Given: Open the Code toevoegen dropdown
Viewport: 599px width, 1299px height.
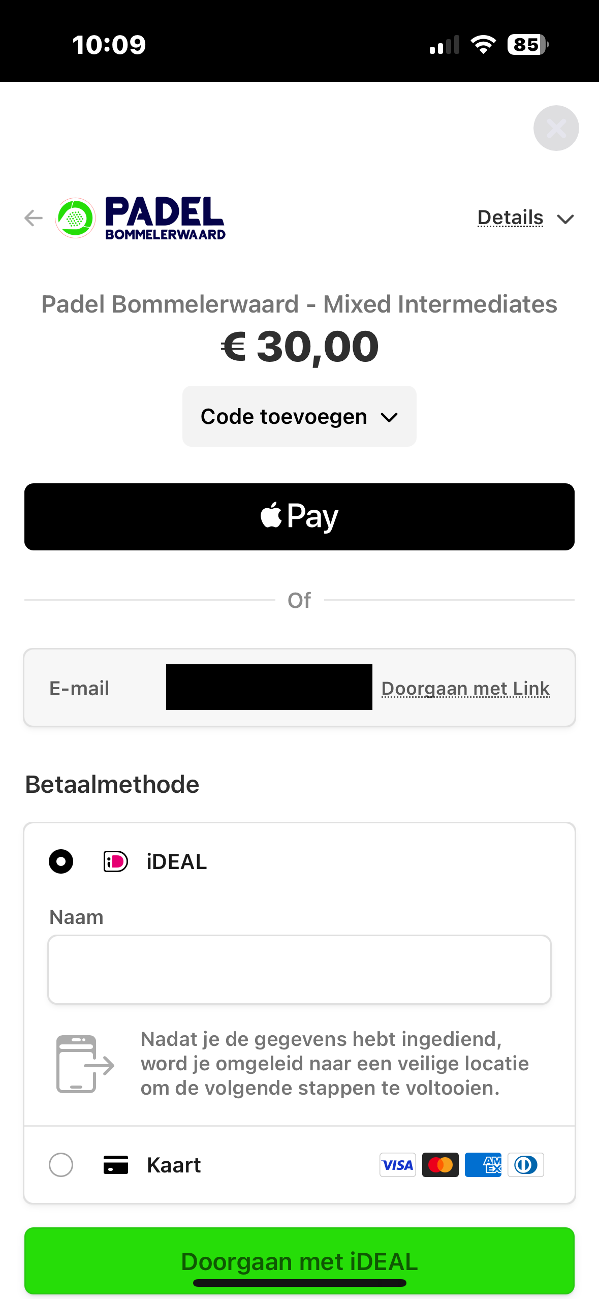Looking at the screenshot, I should (x=299, y=416).
